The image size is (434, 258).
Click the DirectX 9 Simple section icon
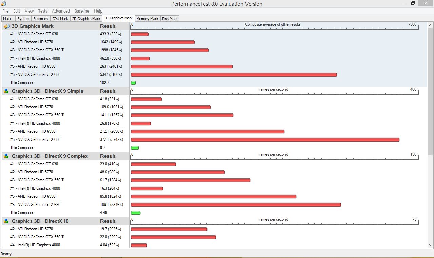pyautogui.click(x=6, y=91)
